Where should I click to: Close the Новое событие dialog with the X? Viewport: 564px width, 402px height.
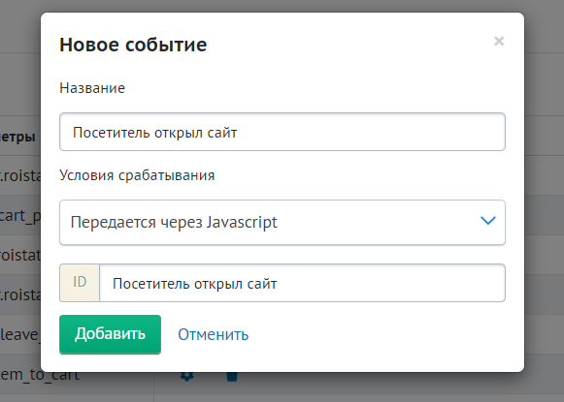tap(499, 42)
